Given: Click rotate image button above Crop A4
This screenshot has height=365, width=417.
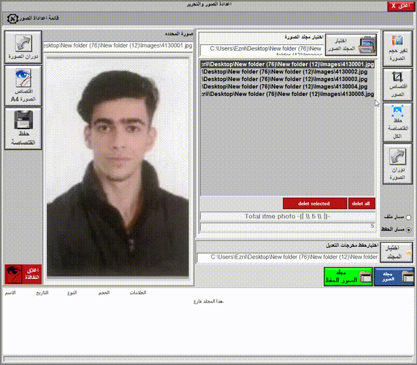Looking at the screenshot, I should (x=23, y=46).
